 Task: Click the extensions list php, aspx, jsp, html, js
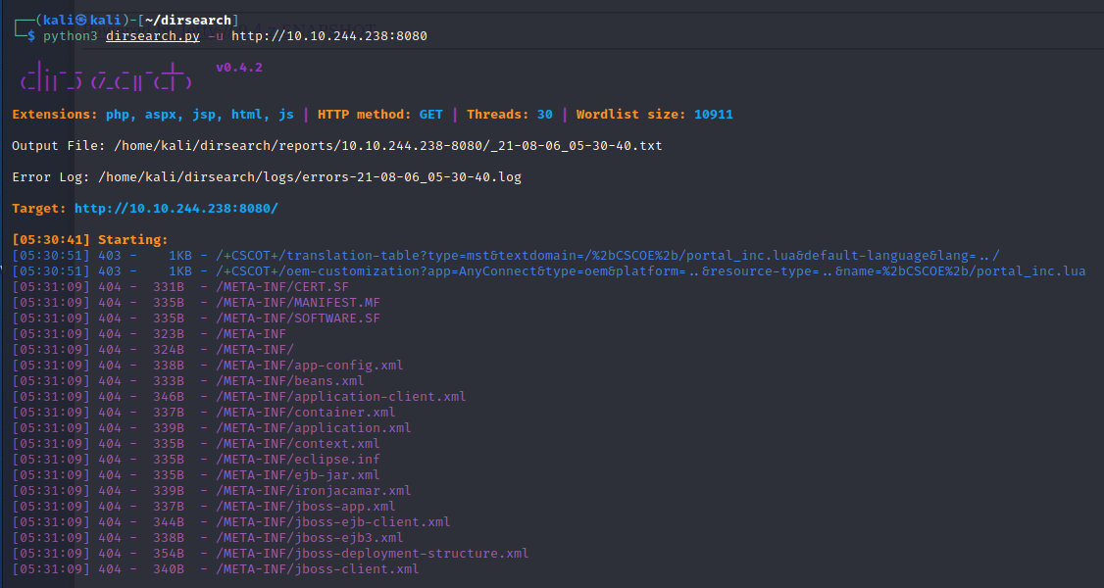click(x=200, y=115)
